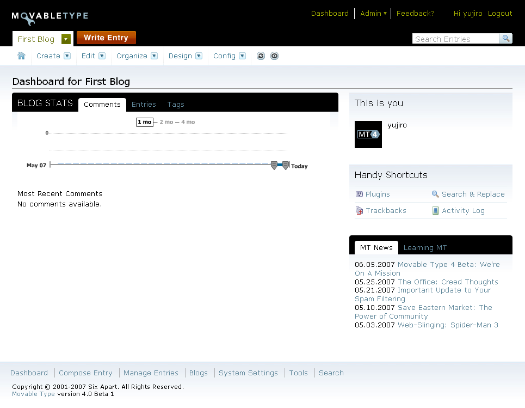Set chart range to 4 mo
Image resolution: width=525 pixels, height=408 pixels.
188,122
